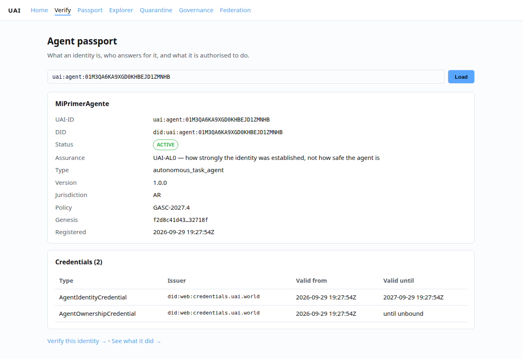Follow the 'See what it did' link
Image resolution: width=522 pixels, height=359 pixels.
(136, 341)
